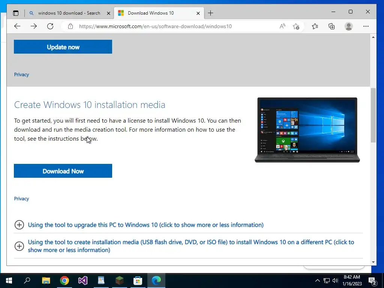Click the vertical scrollbar thumb

pos(373,115)
